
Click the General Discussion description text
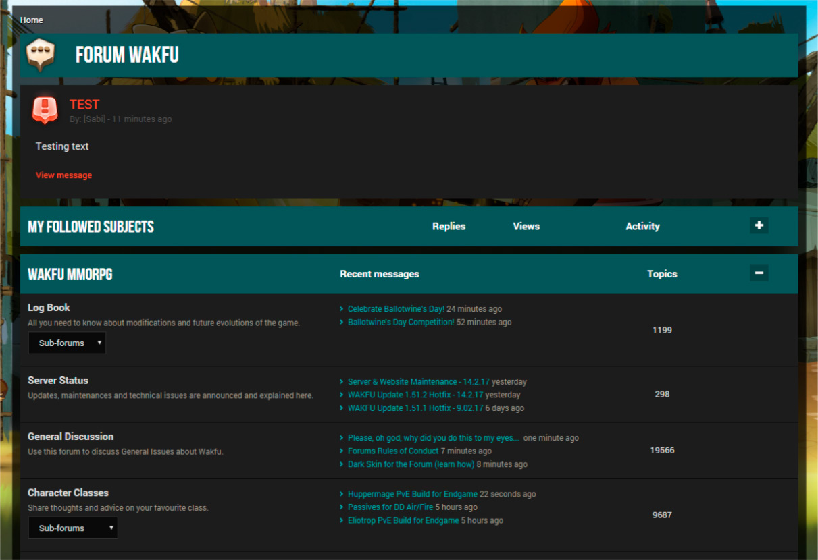(x=126, y=451)
